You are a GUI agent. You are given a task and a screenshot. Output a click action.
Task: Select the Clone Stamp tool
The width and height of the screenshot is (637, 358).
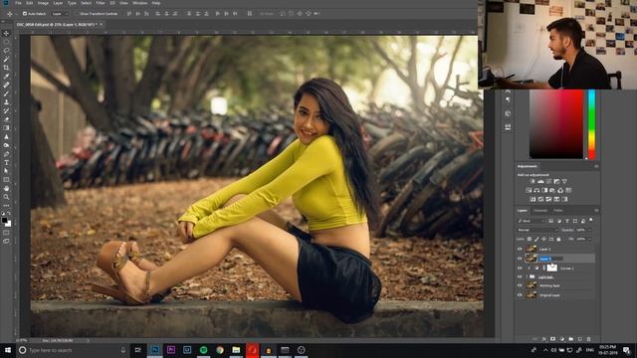pos(6,102)
